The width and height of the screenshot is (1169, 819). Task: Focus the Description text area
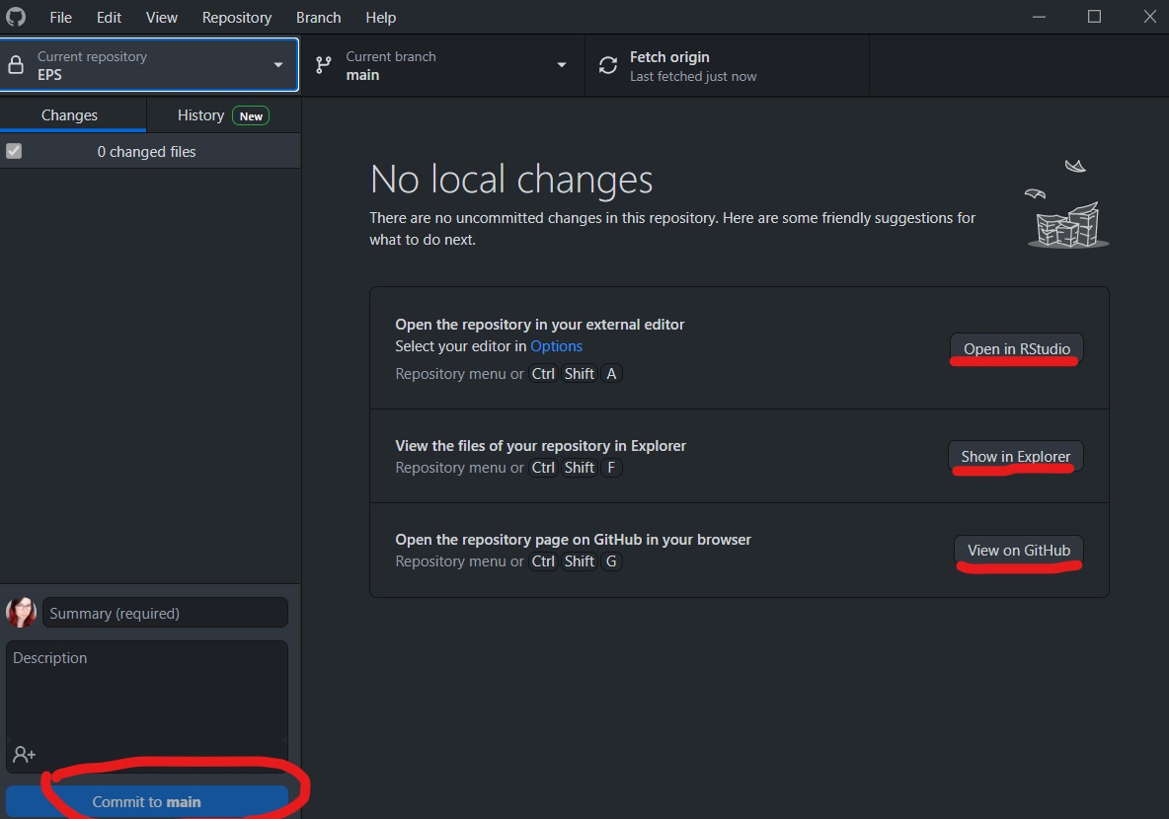click(x=147, y=706)
